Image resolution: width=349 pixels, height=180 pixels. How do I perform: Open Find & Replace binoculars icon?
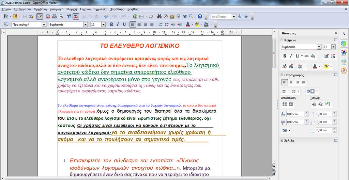(160, 16)
